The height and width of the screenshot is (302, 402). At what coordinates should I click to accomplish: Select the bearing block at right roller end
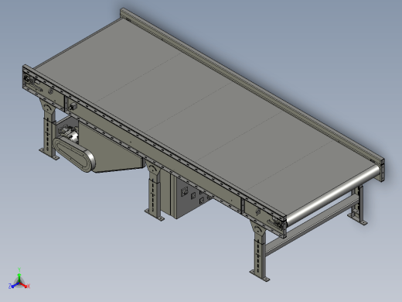(x=278, y=224)
